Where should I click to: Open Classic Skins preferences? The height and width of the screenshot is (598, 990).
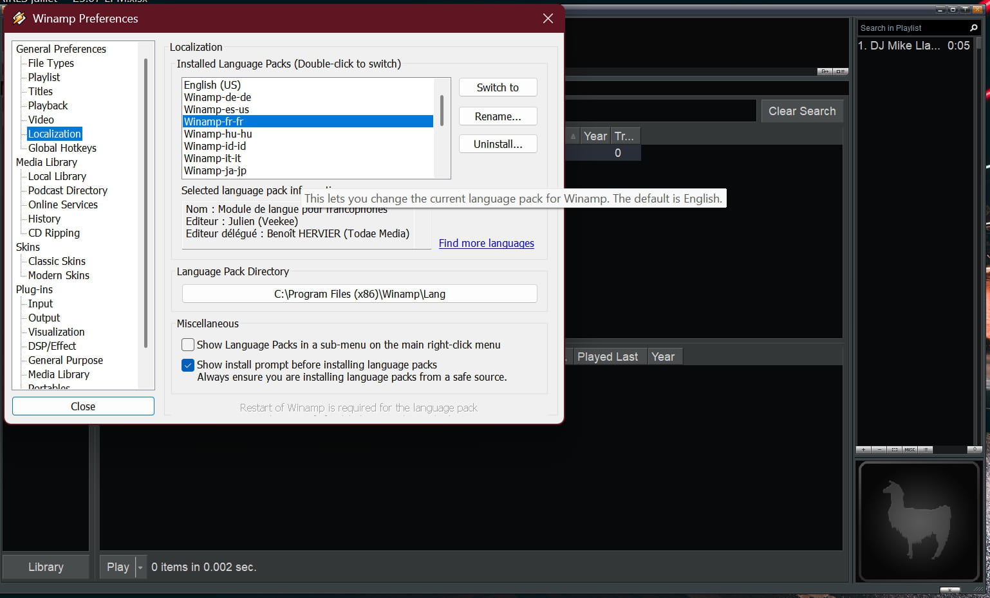(x=57, y=261)
